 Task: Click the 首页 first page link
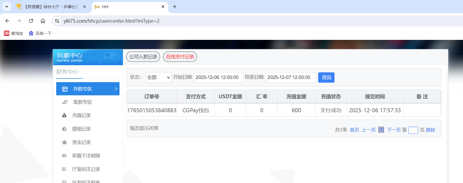click(x=354, y=130)
